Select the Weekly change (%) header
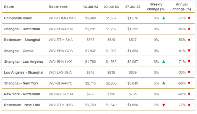197x114 pixels. [156, 7]
